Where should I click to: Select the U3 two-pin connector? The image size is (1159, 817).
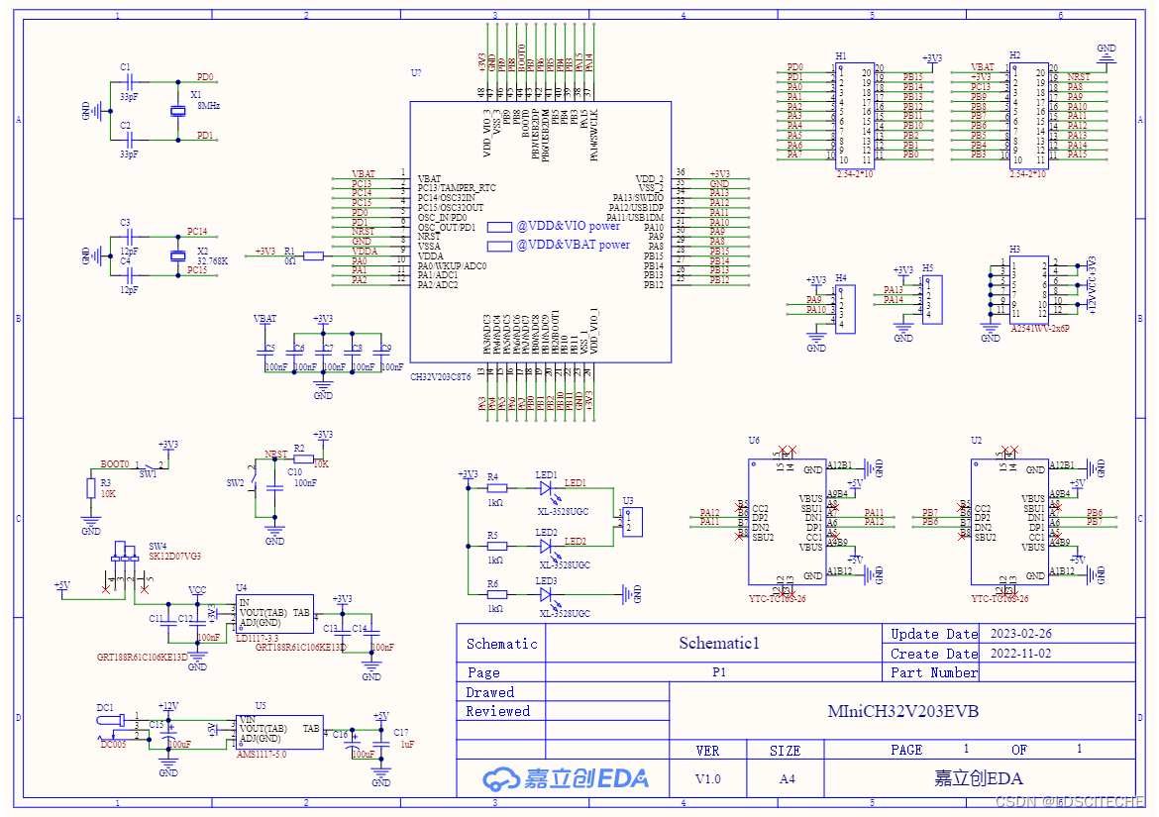click(x=633, y=522)
